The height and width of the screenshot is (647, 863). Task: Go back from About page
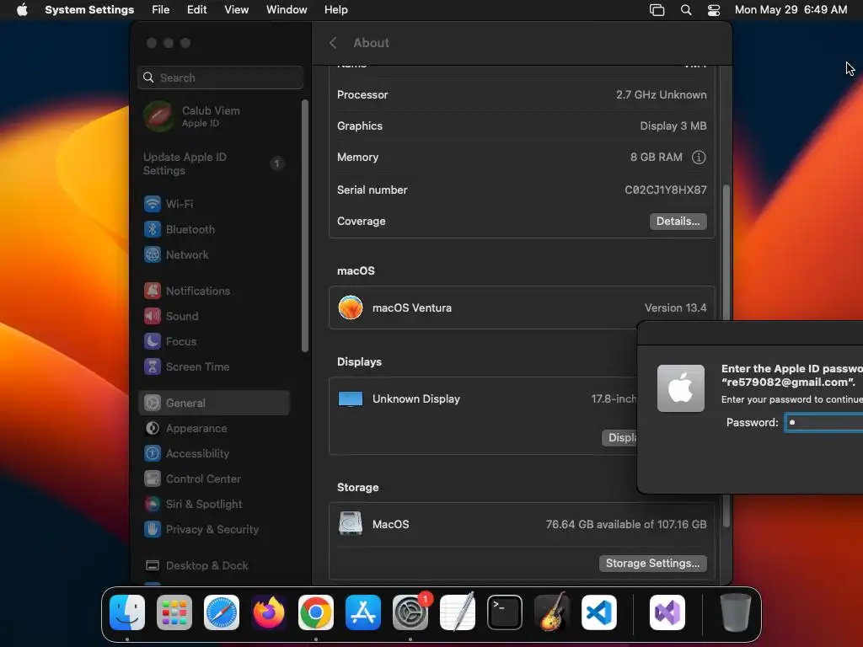pyautogui.click(x=333, y=43)
